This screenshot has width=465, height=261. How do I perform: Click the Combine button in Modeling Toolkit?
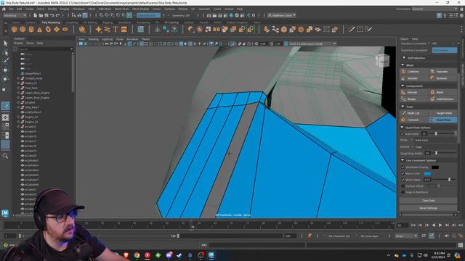[413, 72]
